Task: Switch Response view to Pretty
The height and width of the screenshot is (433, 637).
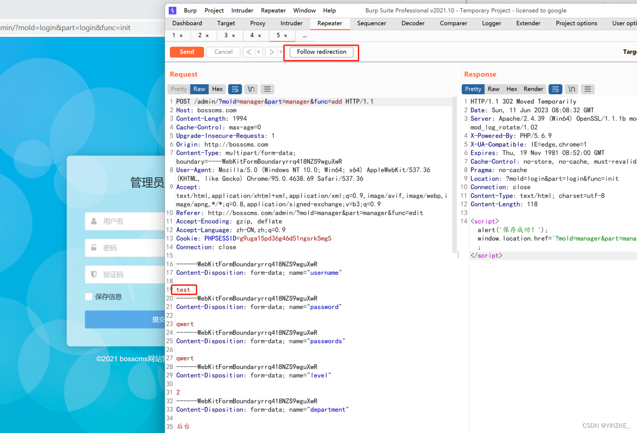Action: (473, 89)
